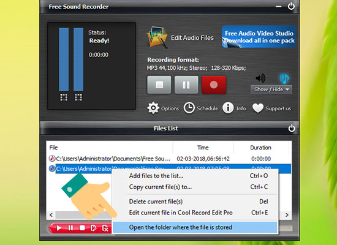Click the 0:00:00 duration of first file
This screenshot has width=337, height=245.
(261, 159)
